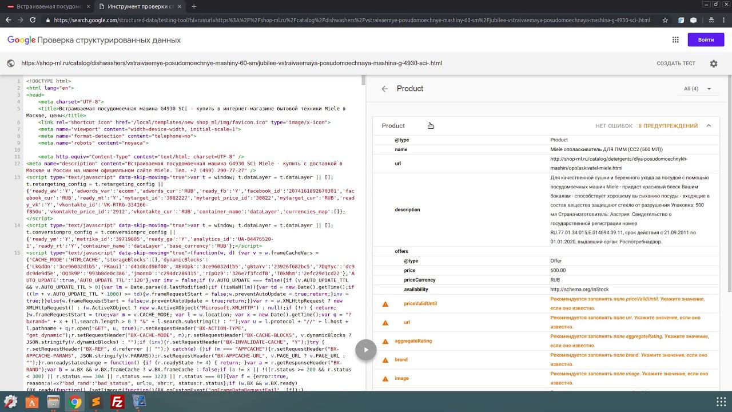Click the 'Product' panel heading

pyautogui.click(x=410, y=89)
